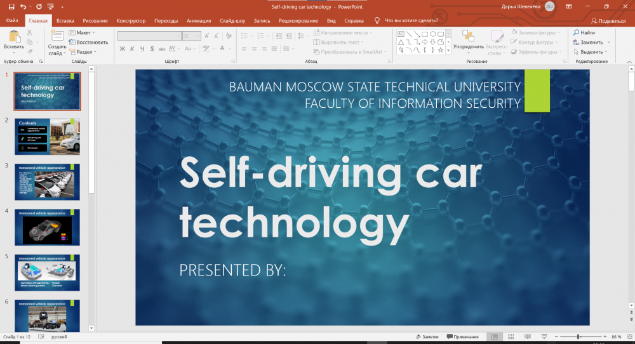The height and width of the screenshot is (344, 635).
Task: Click the Copy icon in clipboard group
Action: [30, 42]
